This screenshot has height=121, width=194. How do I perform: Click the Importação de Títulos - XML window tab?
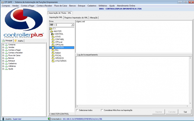pyautogui.click(x=60, y=13)
